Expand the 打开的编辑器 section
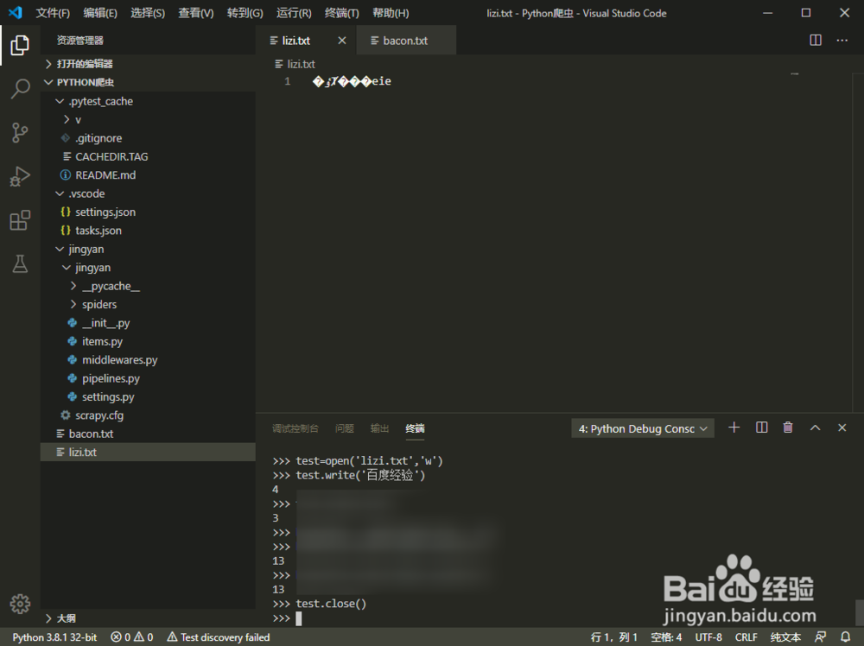 tap(86, 63)
